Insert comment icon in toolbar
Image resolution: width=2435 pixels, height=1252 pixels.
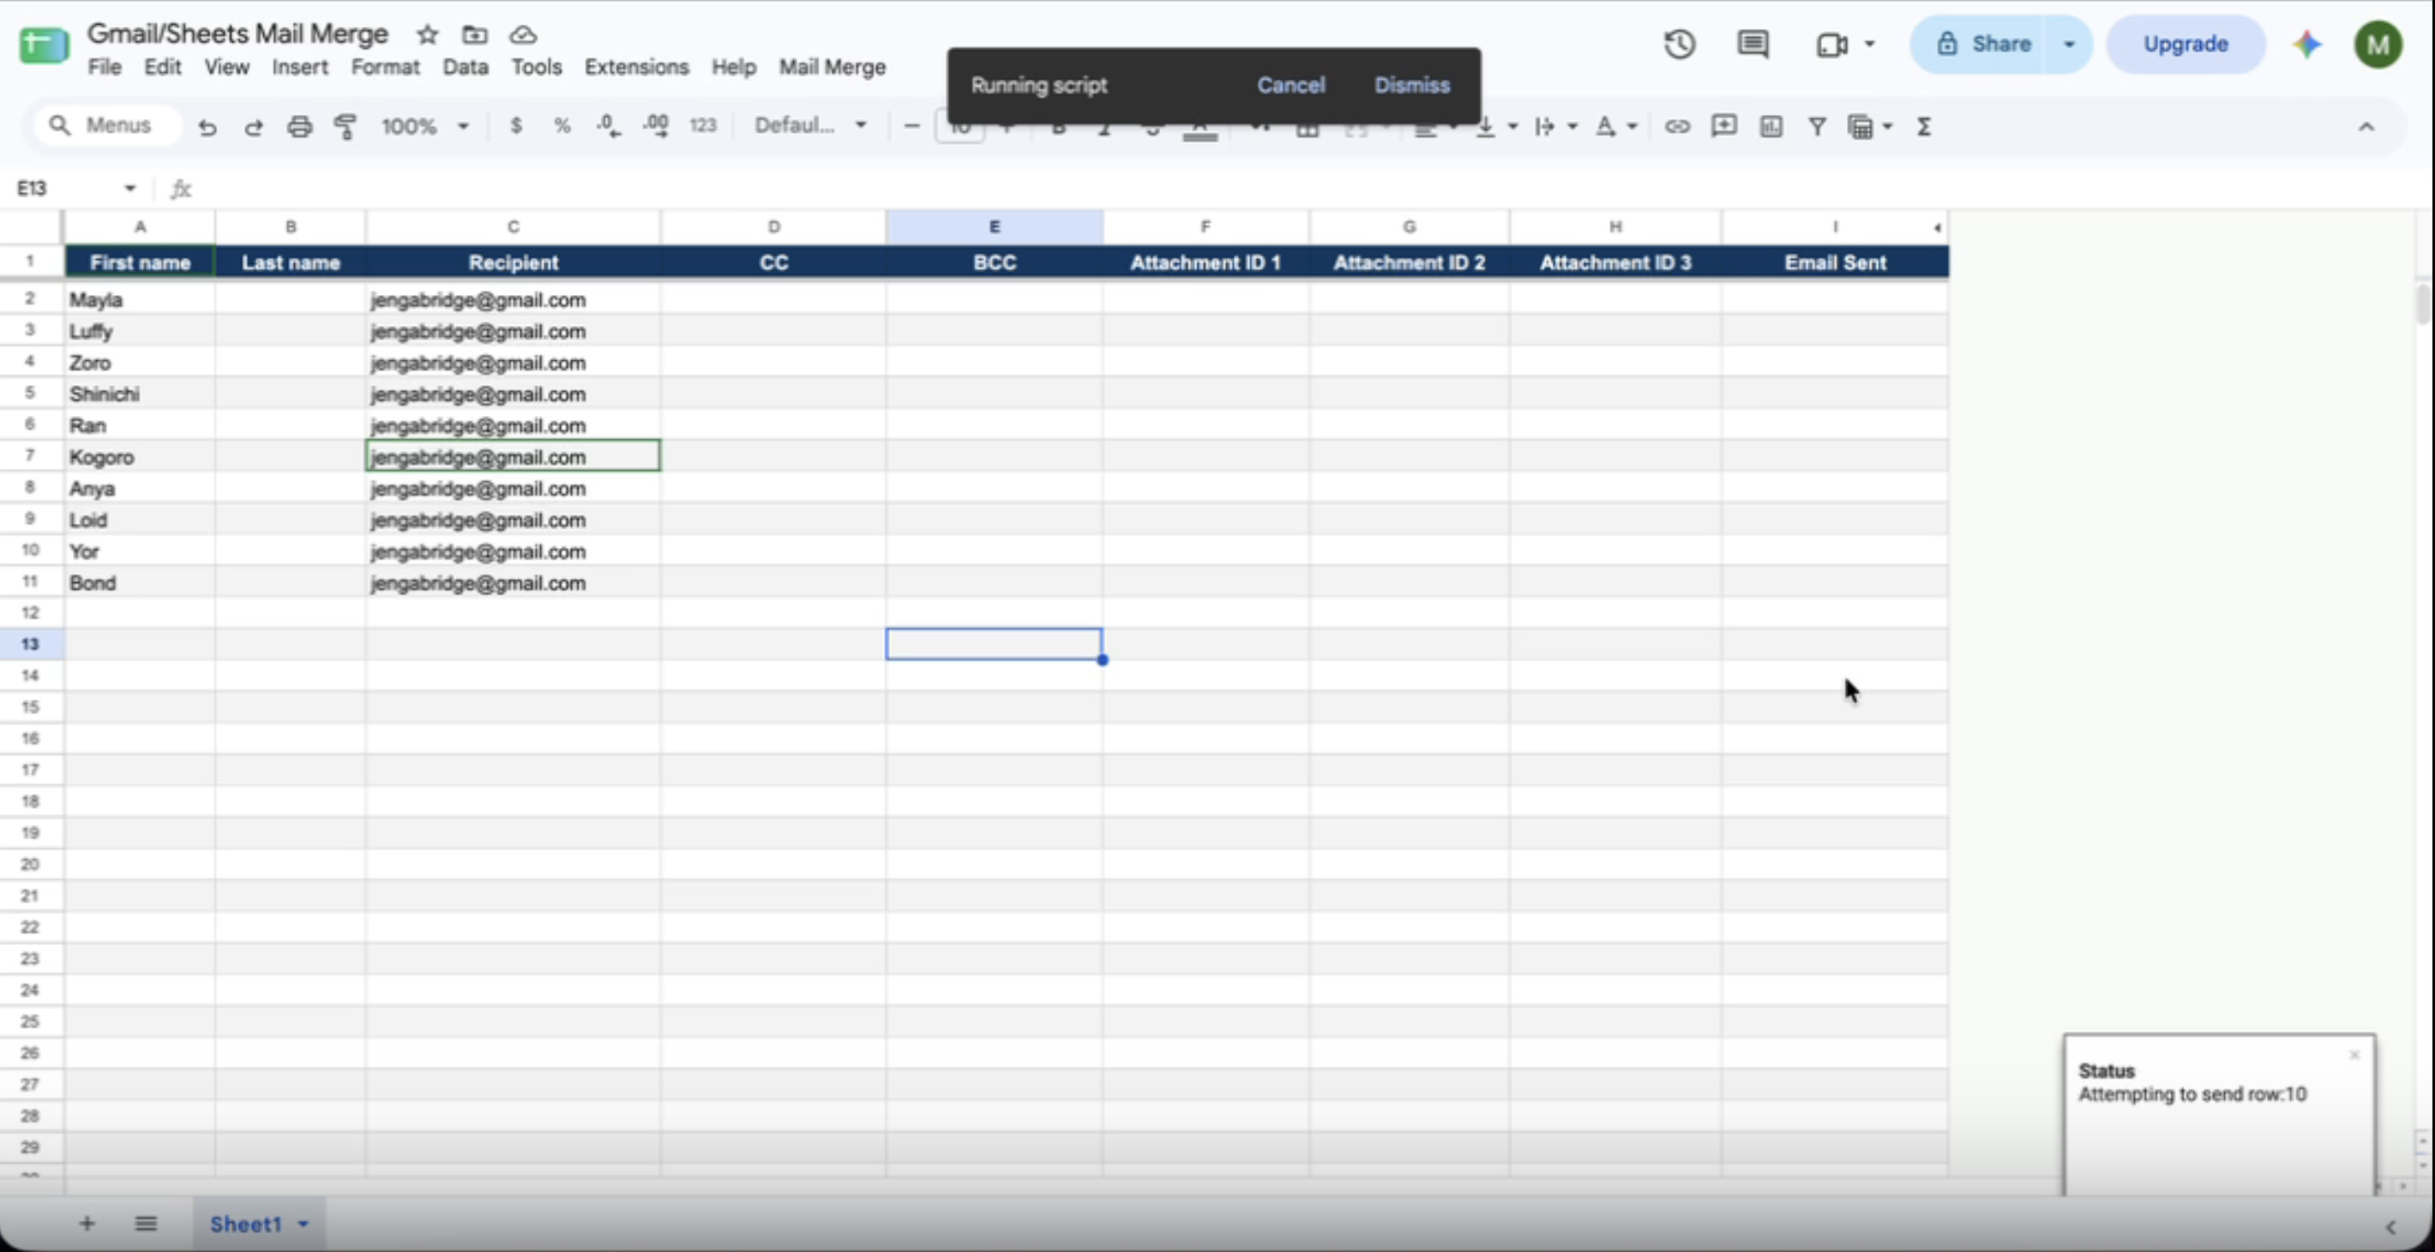(1724, 126)
